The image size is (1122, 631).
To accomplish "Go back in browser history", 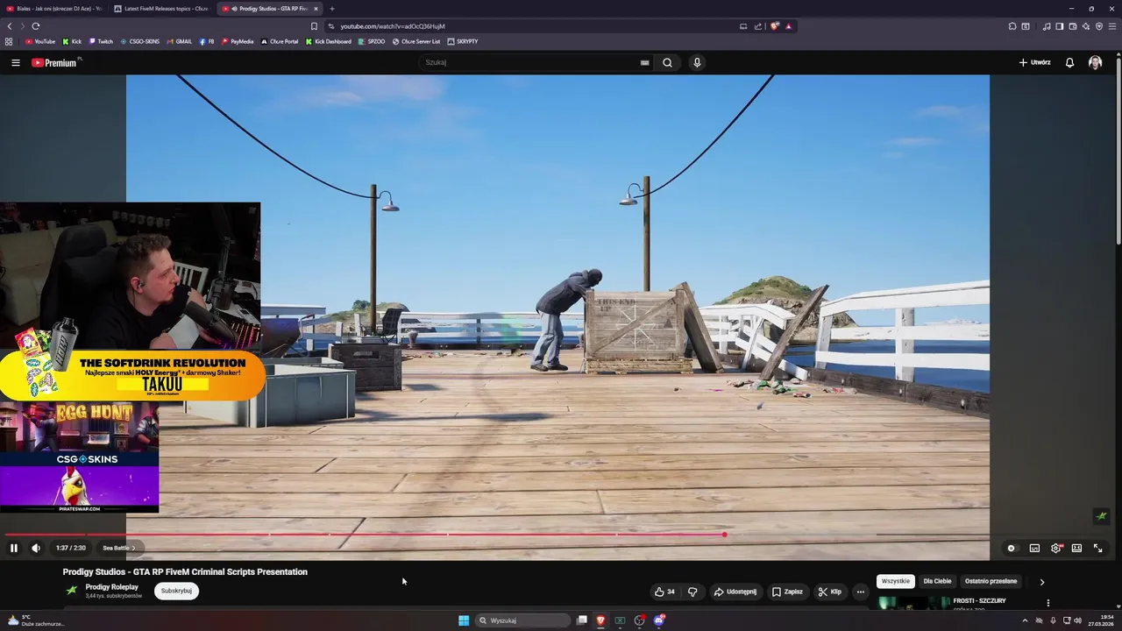I will (10, 26).
